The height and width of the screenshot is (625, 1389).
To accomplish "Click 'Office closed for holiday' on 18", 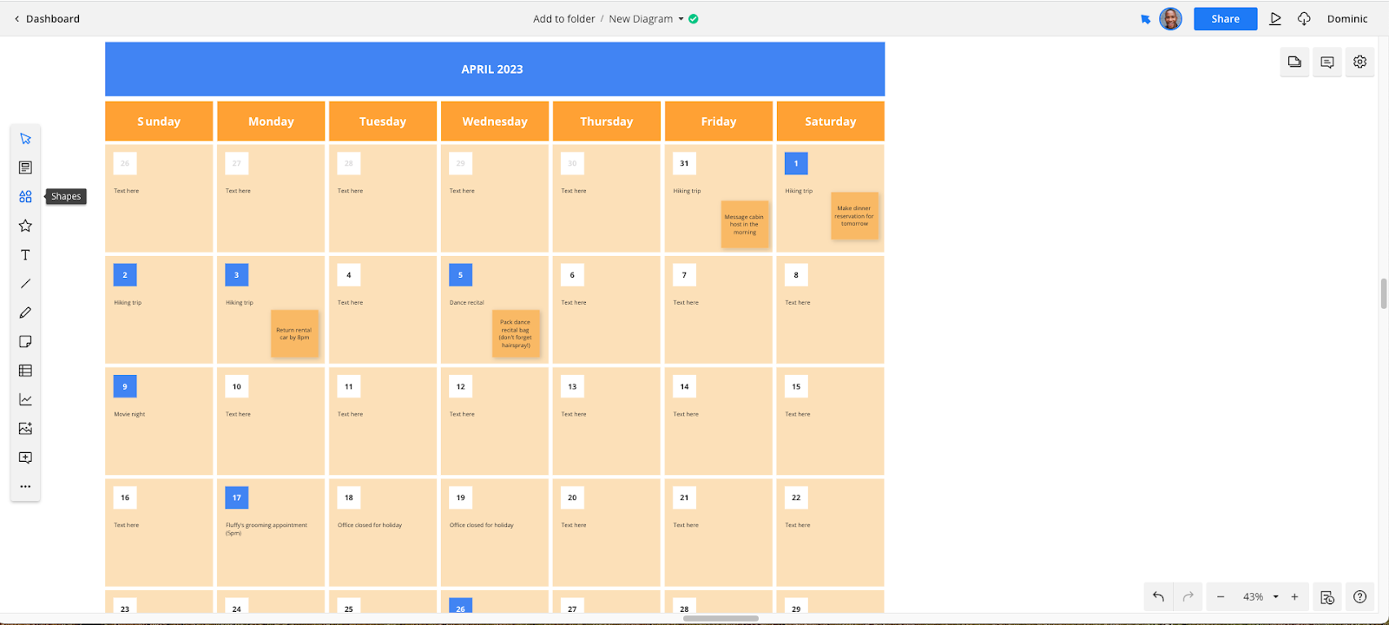I will 370,525.
